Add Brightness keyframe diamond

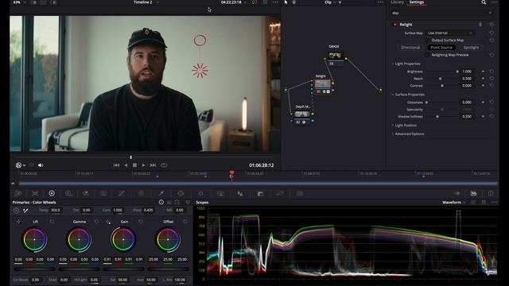483,71
